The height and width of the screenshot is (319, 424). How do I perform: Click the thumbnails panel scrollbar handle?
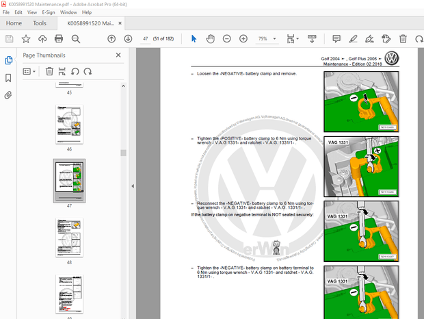point(123,153)
